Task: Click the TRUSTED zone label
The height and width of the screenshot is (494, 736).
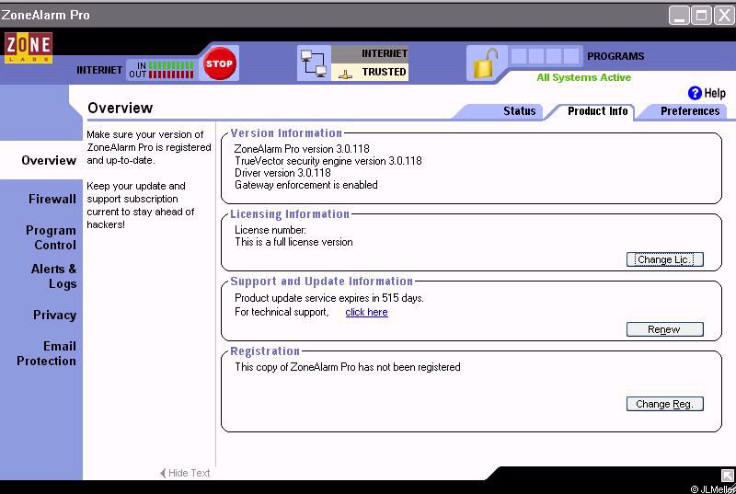Action: [x=384, y=72]
